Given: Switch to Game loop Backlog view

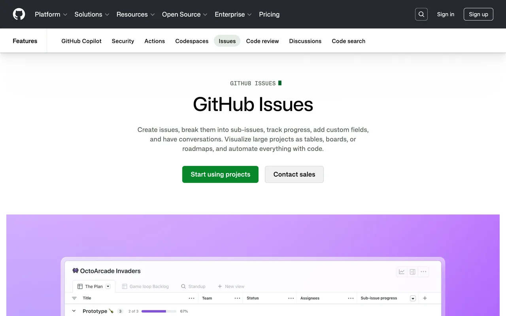Looking at the screenshot, I should point(145,286).
